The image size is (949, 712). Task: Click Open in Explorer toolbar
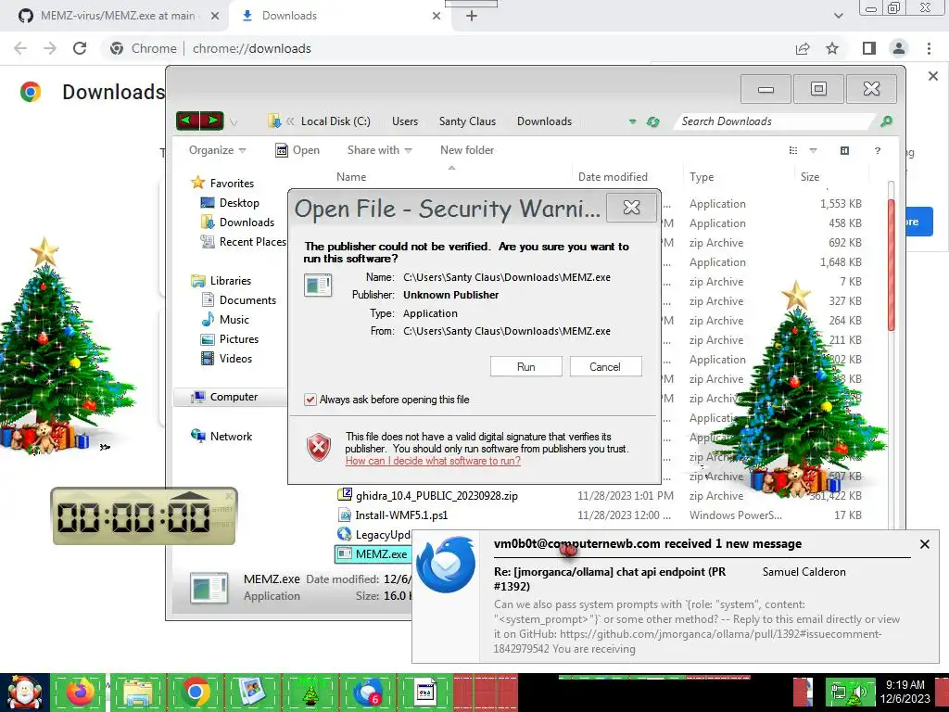tap(297, 150)
